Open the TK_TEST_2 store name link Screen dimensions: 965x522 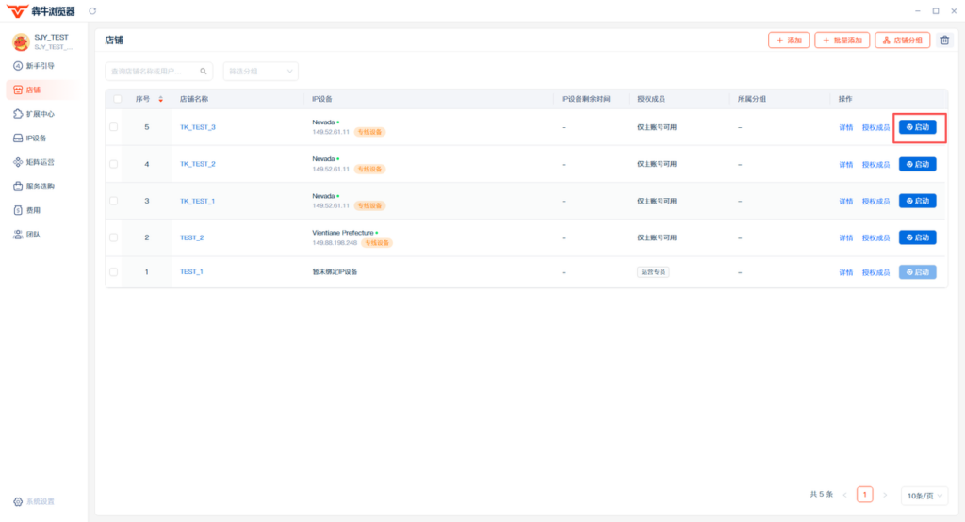[198, 164]
